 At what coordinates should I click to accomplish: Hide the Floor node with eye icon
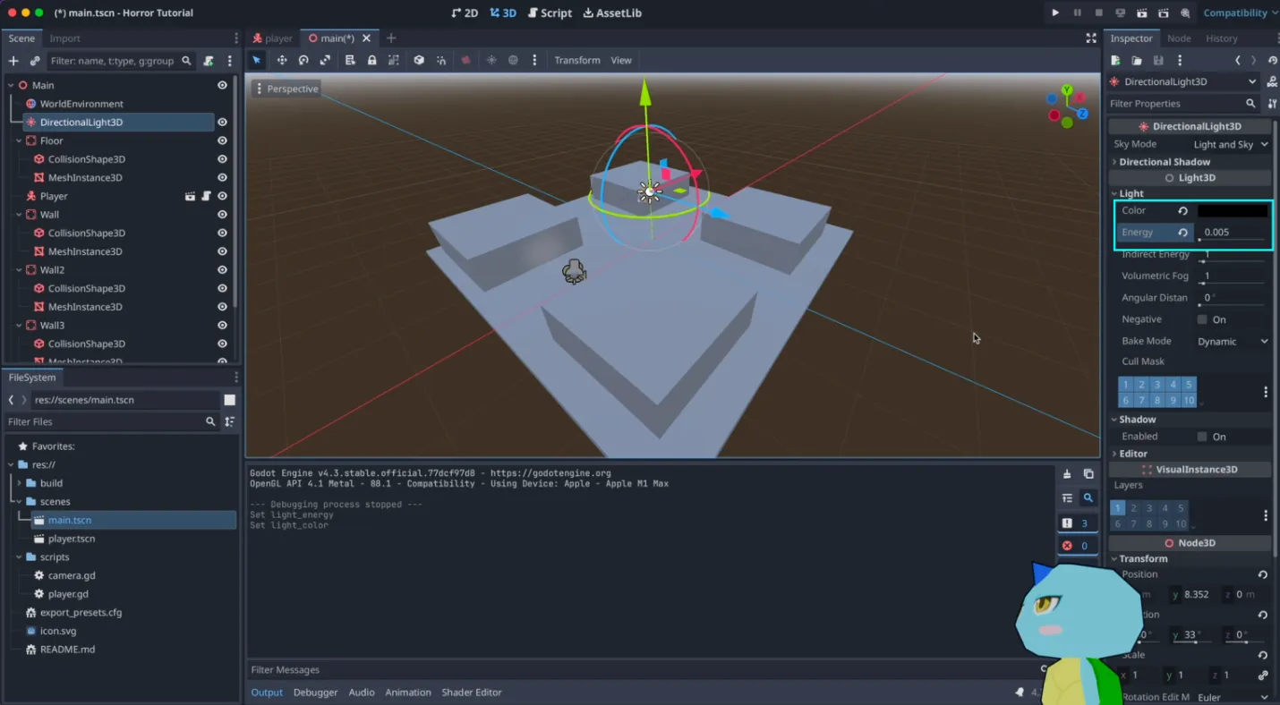(x=222, y=140)
